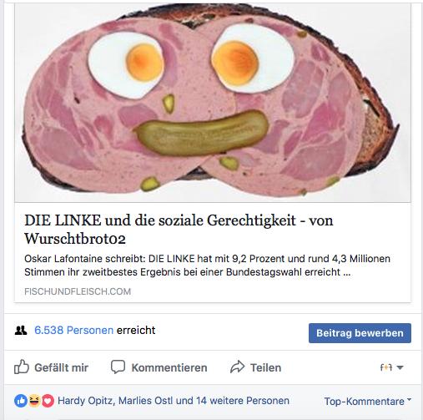423x420 pixels.
Task: Click the sausage bread preview image
Action: [213, 103]
